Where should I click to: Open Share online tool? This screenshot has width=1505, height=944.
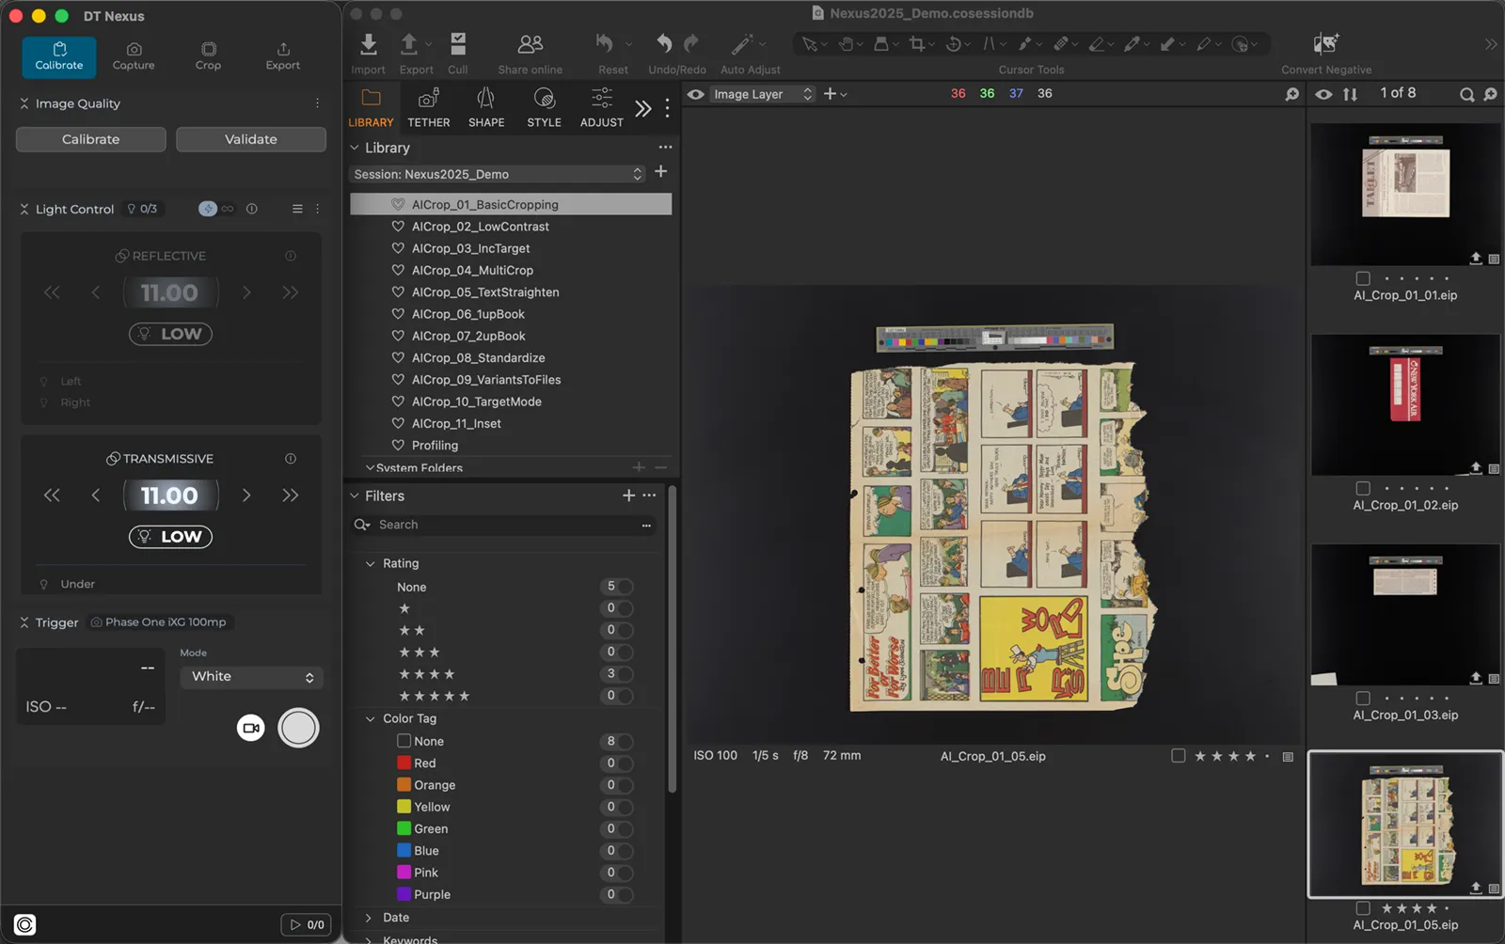coord(531,44)
